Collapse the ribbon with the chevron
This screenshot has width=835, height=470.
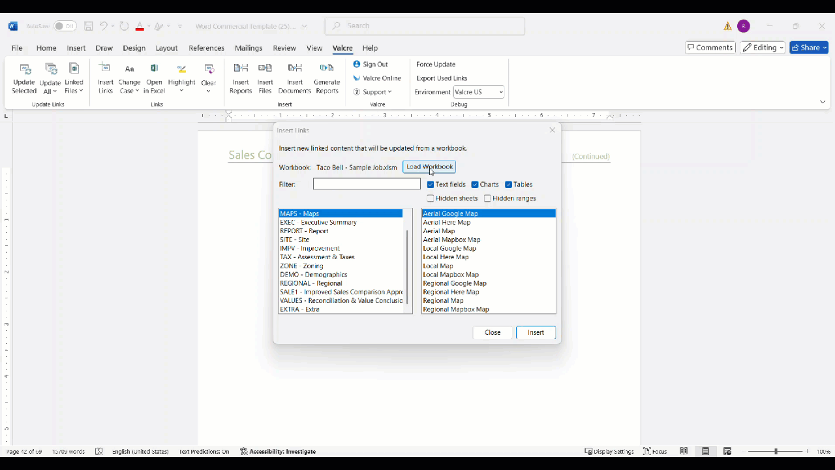(823, 102)
